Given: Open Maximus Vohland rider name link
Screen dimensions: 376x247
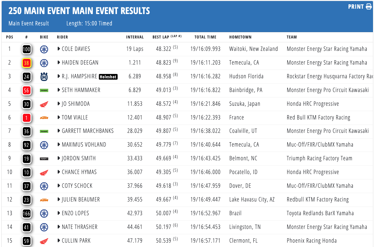Looking at the screenshot, I should (x=84, y=145).
